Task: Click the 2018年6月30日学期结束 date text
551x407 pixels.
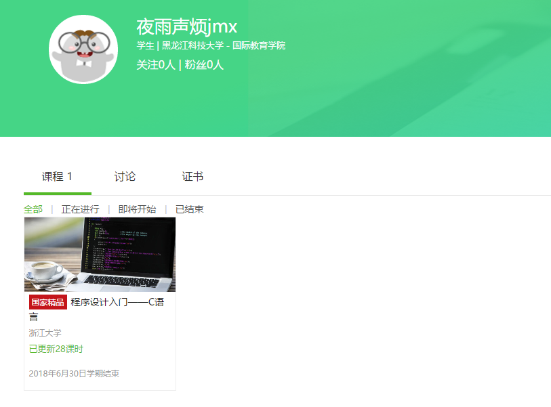Action: (x=74, y=374)
